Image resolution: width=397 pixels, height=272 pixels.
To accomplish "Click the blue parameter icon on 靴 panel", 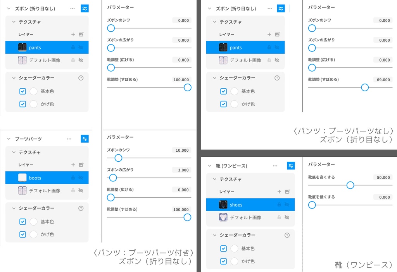I will click(x=291, y=165).
